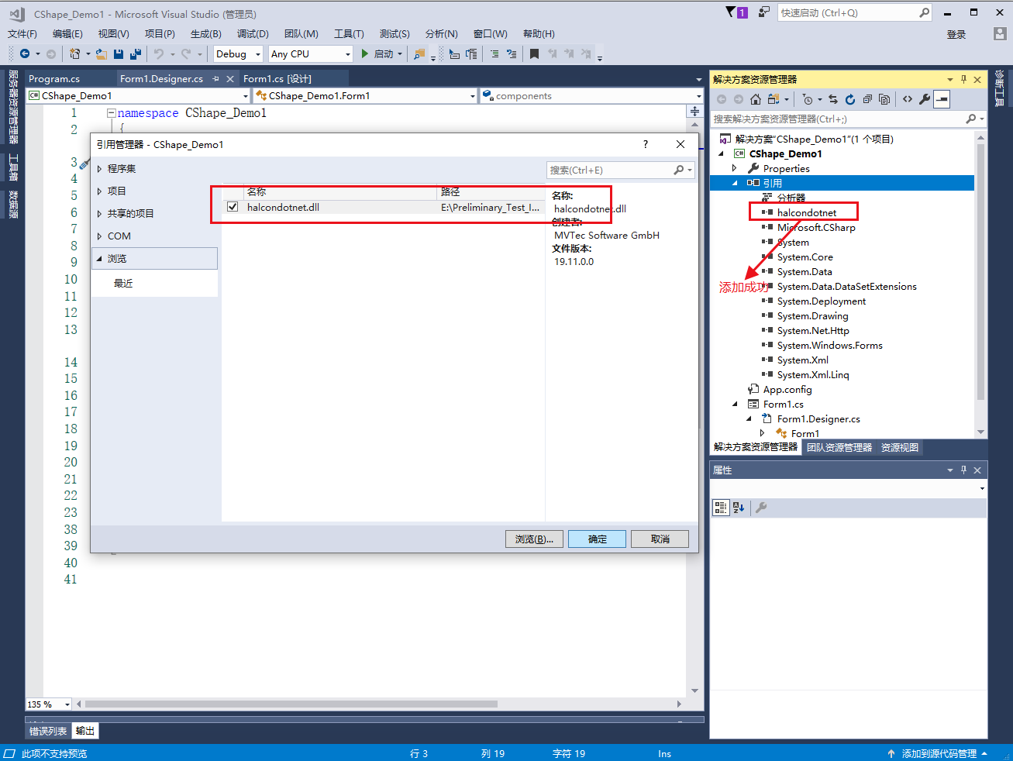
Task: Save the current file with single disk icon
Action: coord(119,54)
